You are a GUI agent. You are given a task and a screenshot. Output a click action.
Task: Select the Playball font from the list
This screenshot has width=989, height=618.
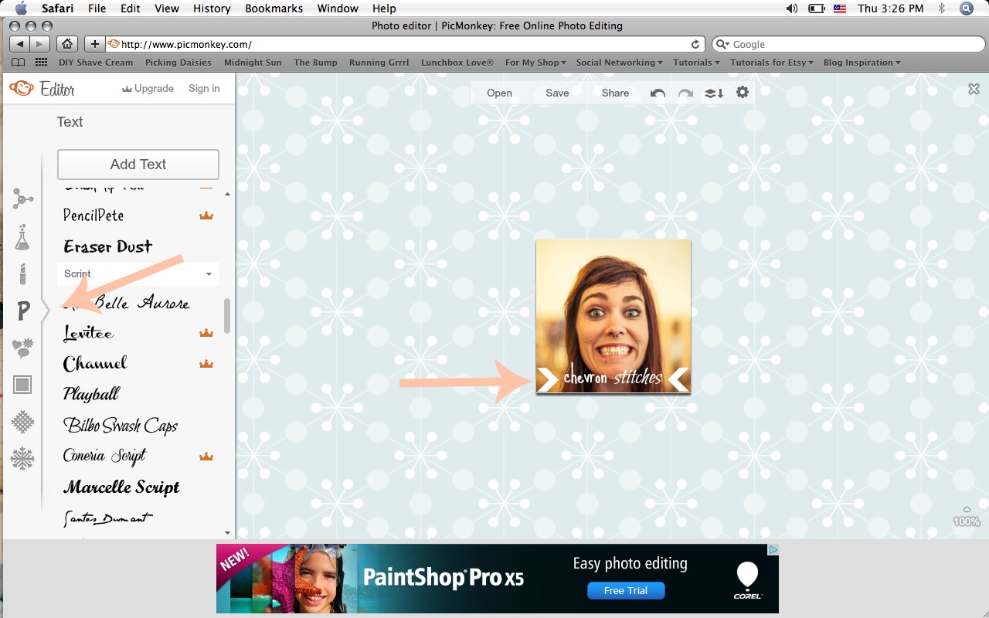click(x=90, y=394)
